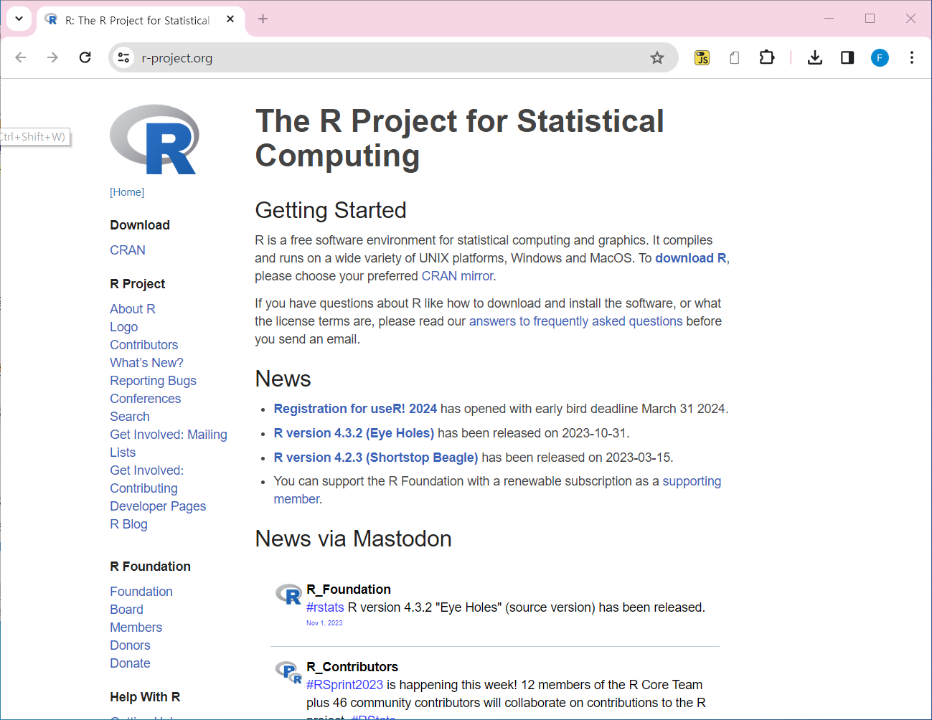Click the 'Getting Started' heading
Viewport: 932px width, 720px height.
click(x=331, y=210)
